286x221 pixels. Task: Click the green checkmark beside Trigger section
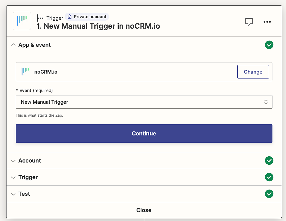(269, 177)
